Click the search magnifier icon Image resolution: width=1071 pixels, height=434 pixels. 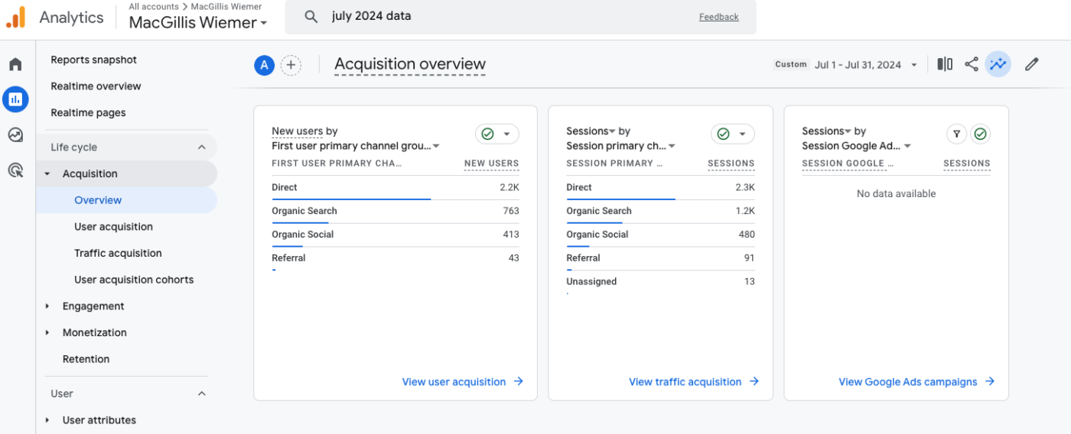(311, 17)
